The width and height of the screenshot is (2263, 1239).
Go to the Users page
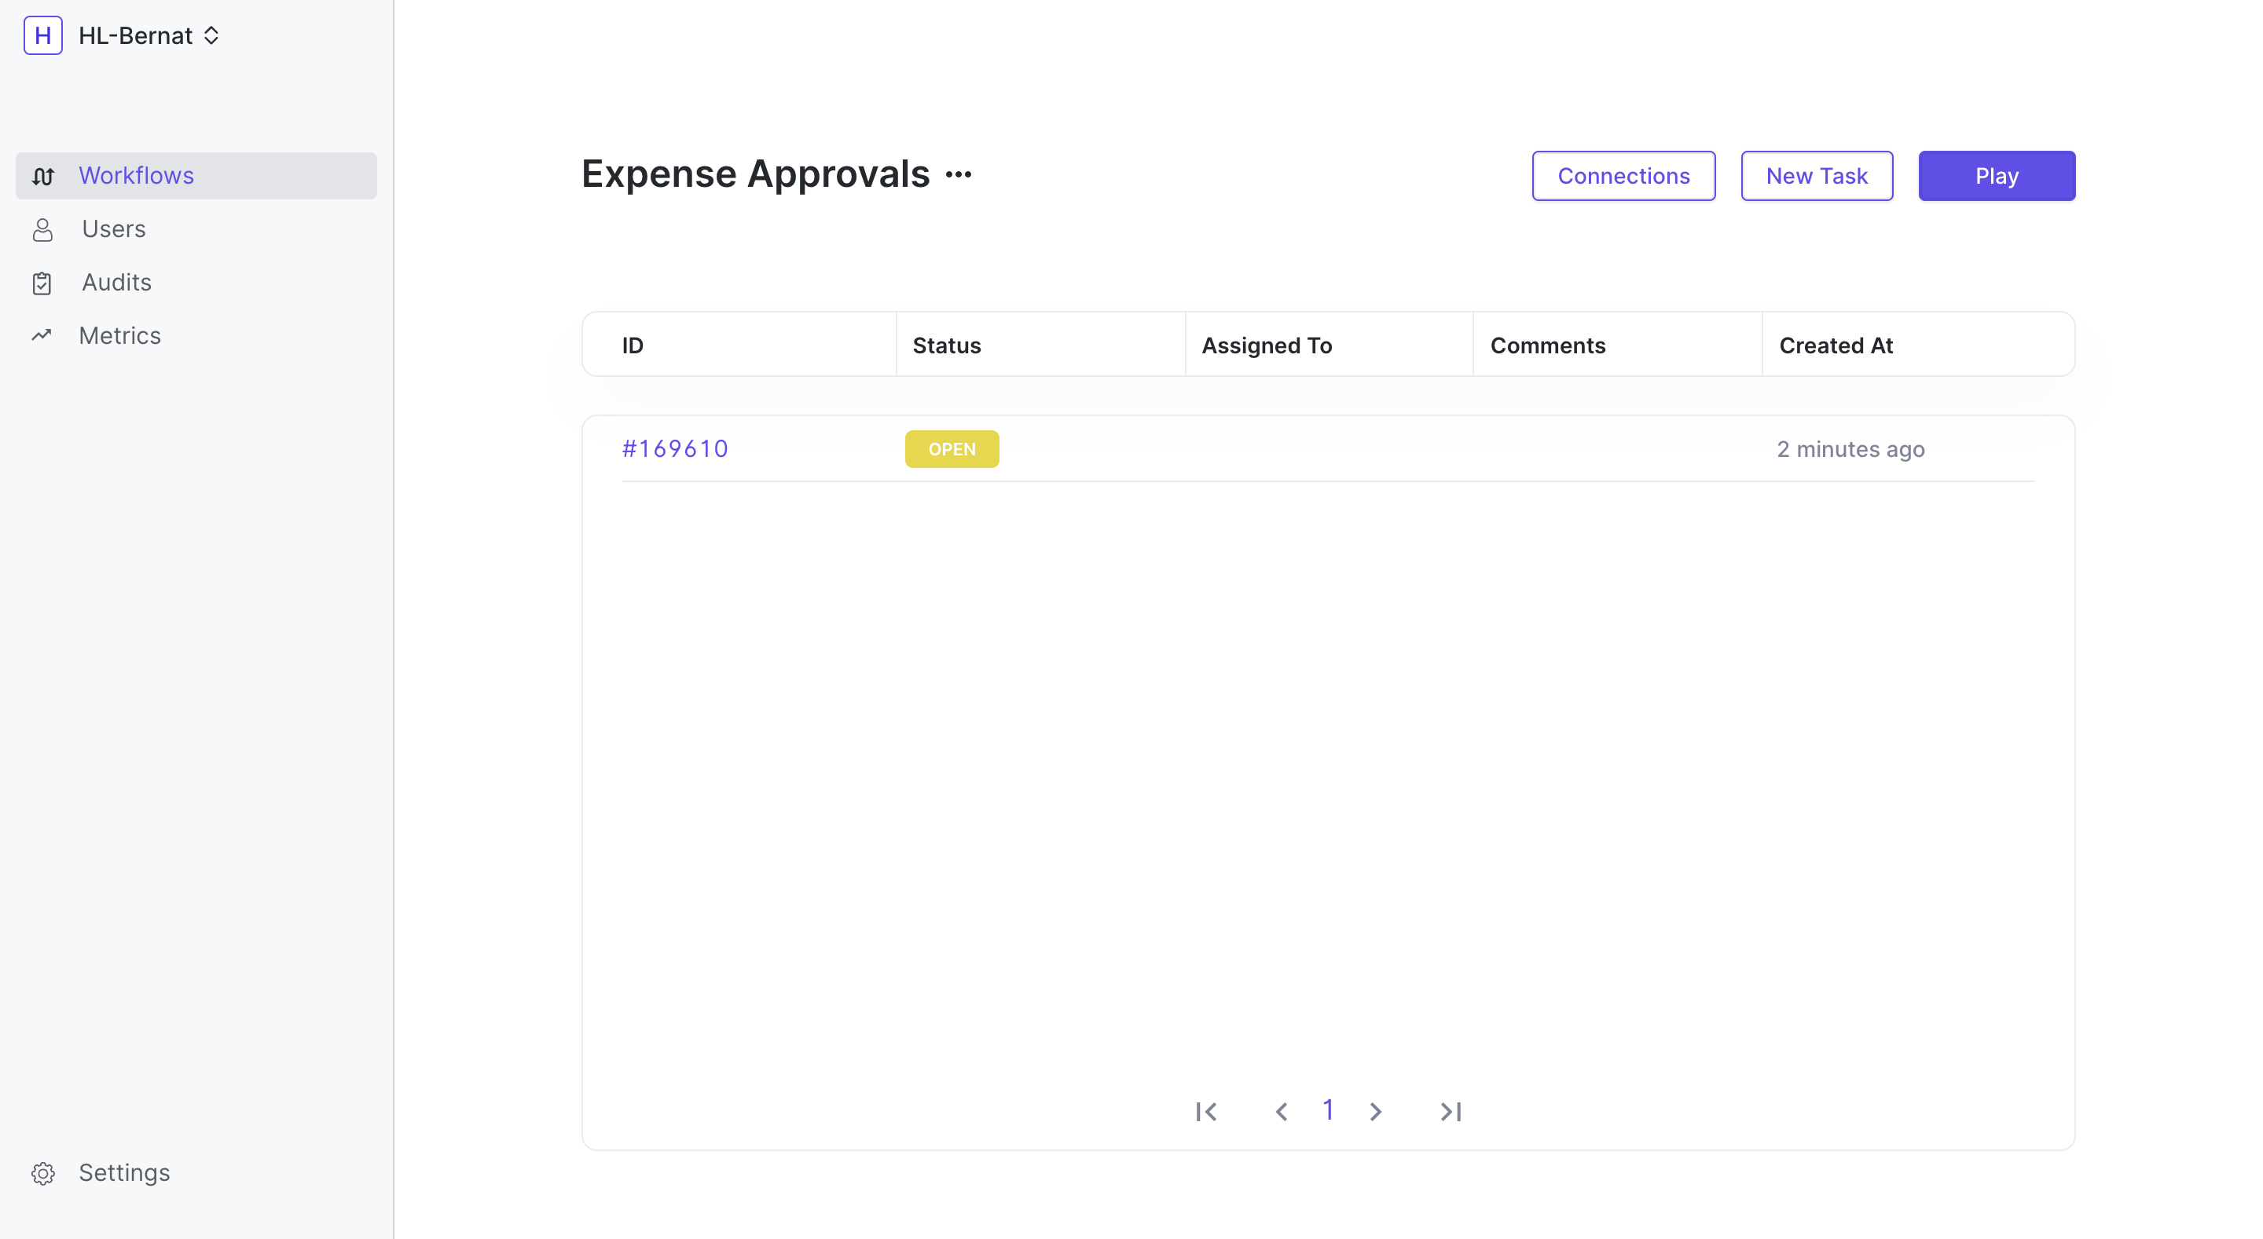click(x=113, y=229)
